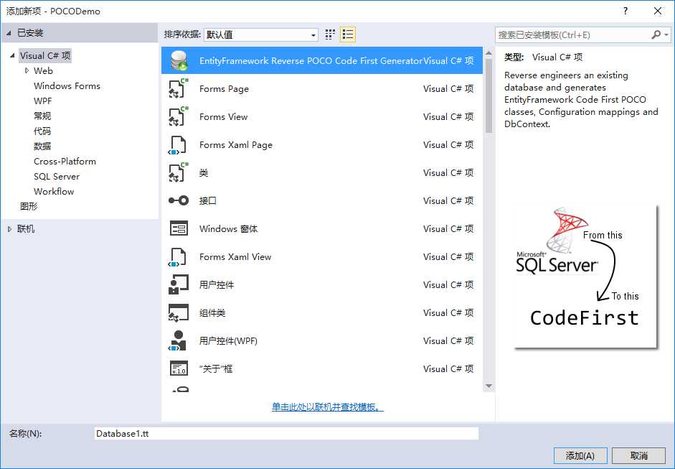Click the Forms Page template icon
The image size is (675, 469).
pyautogui.click(x=179, y=88)
